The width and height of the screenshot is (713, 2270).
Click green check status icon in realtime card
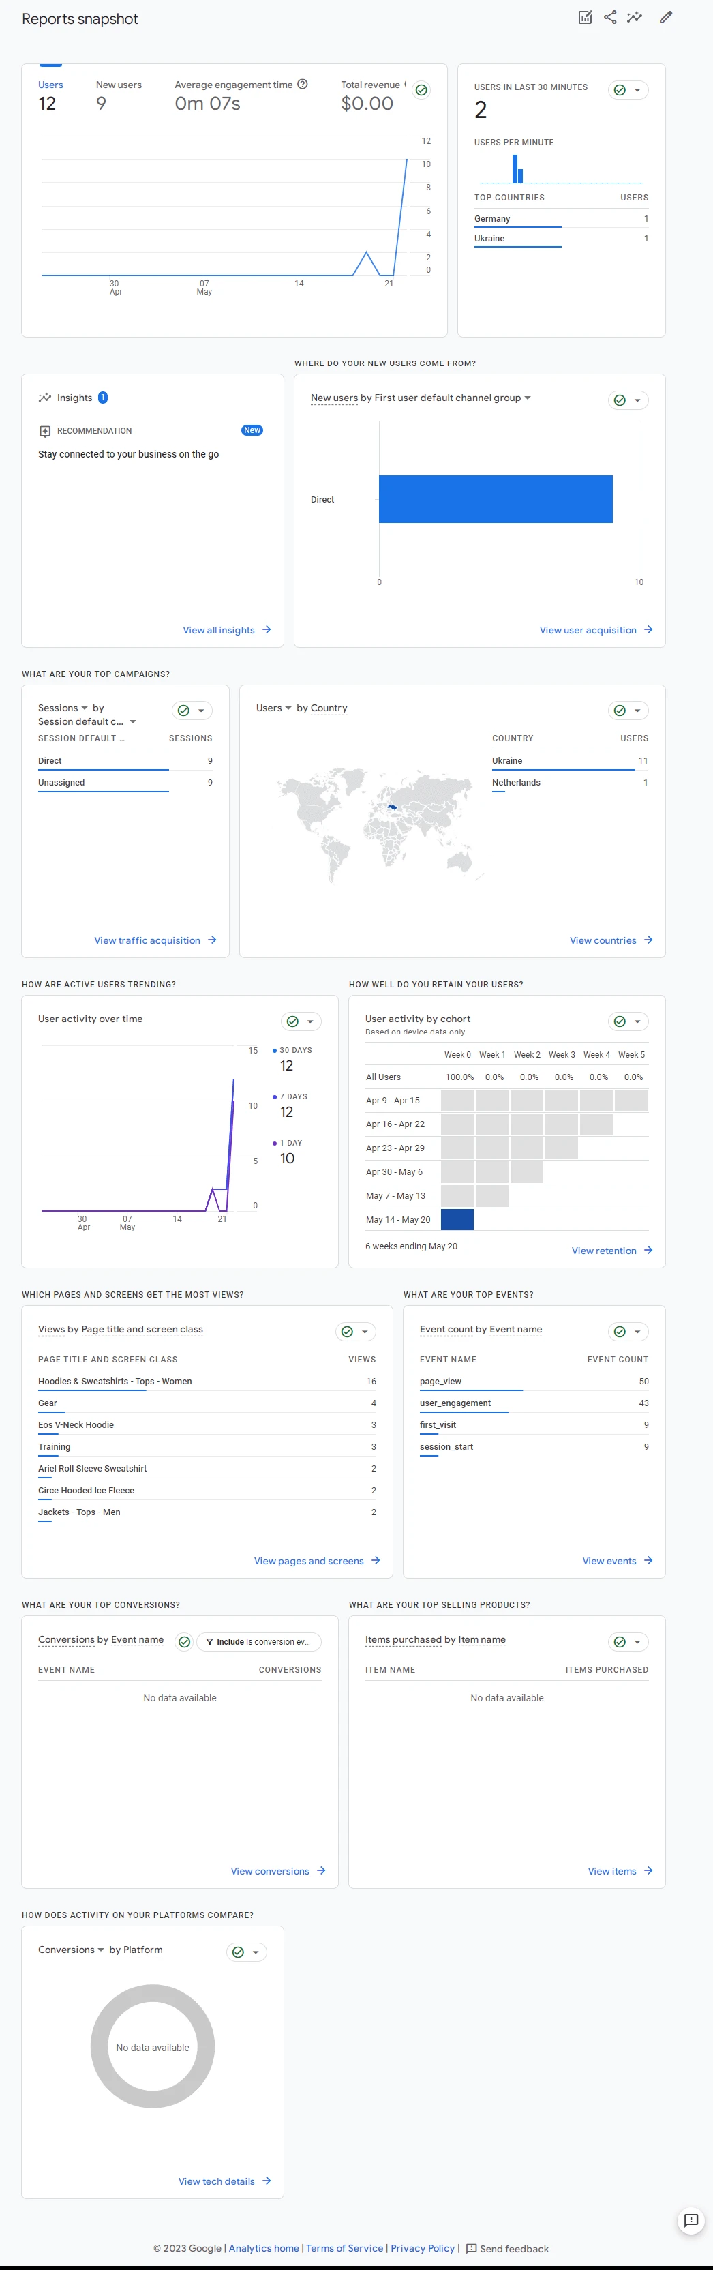620,90
